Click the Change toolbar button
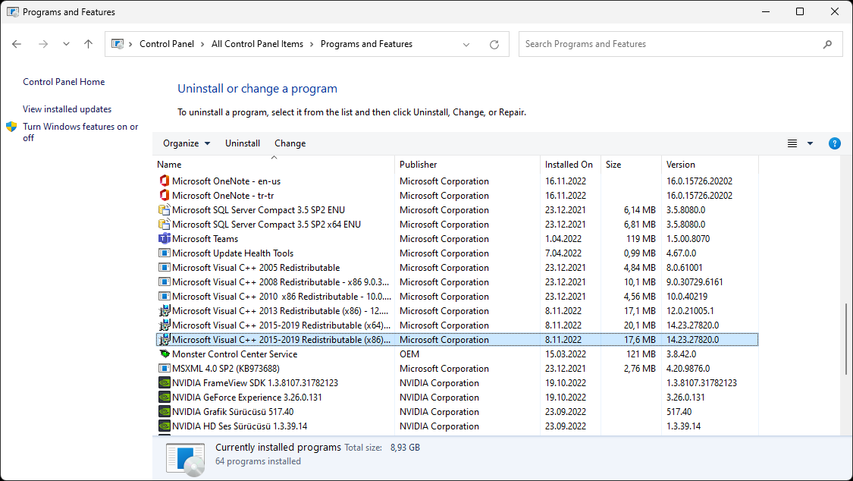This screenshot has height=481, width=853. [290, 143]
